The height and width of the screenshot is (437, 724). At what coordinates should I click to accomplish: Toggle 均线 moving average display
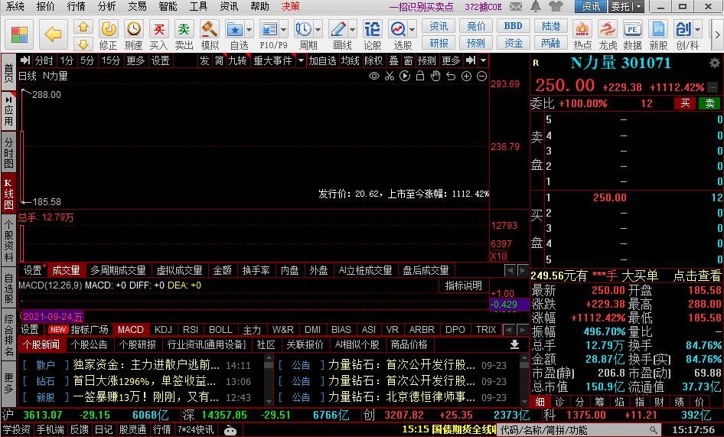350,60
